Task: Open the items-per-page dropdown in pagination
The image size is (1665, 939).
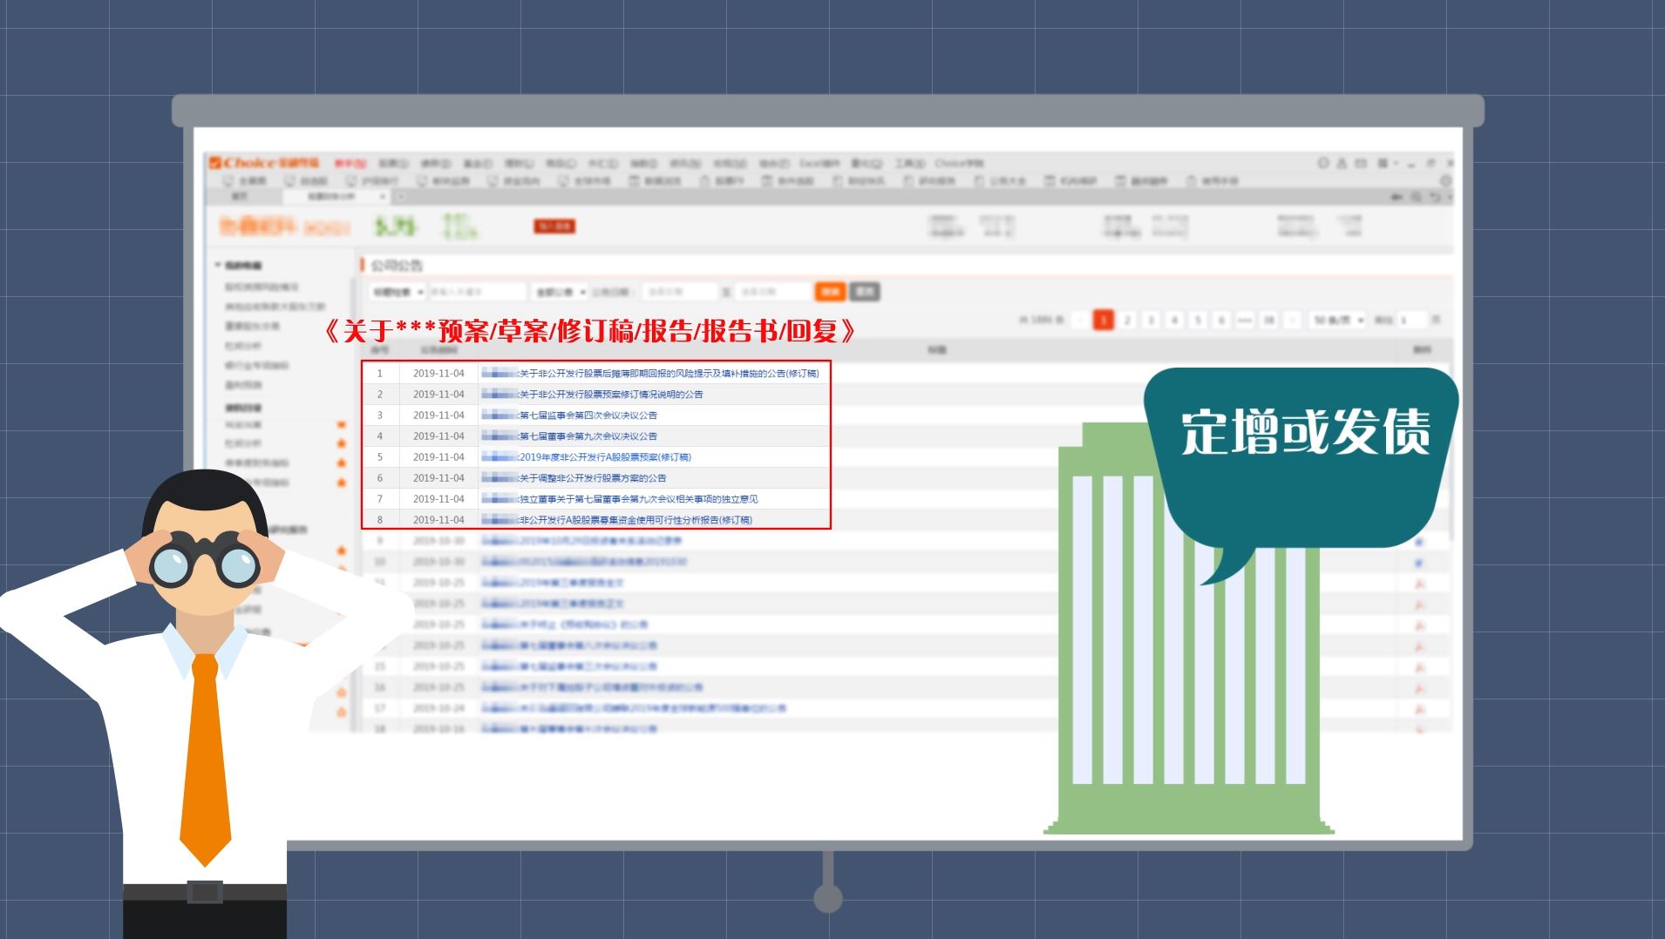Action: (x=1338, y=321)
